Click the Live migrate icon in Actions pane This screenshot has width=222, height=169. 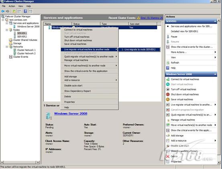168,105
